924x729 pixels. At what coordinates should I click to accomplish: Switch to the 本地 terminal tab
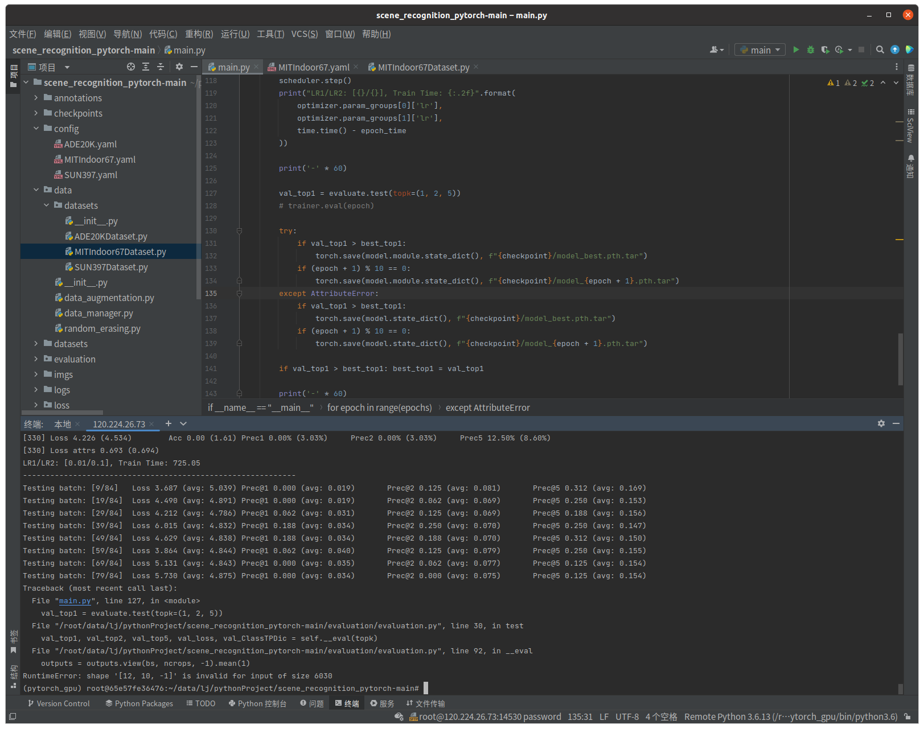(64, 423)
